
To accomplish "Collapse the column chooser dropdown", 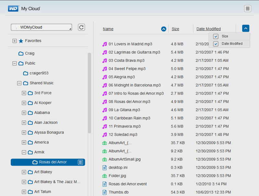I will click(x=246, y=28).
